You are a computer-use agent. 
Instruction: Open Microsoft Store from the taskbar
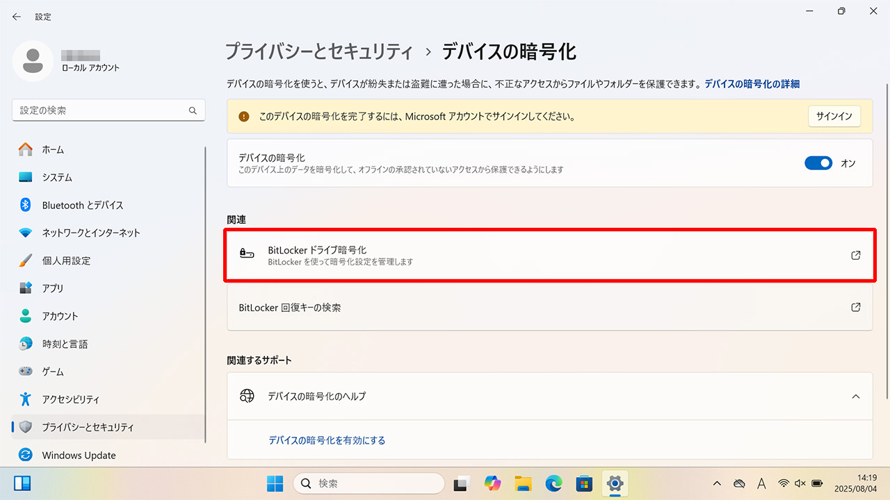(584, 483)
